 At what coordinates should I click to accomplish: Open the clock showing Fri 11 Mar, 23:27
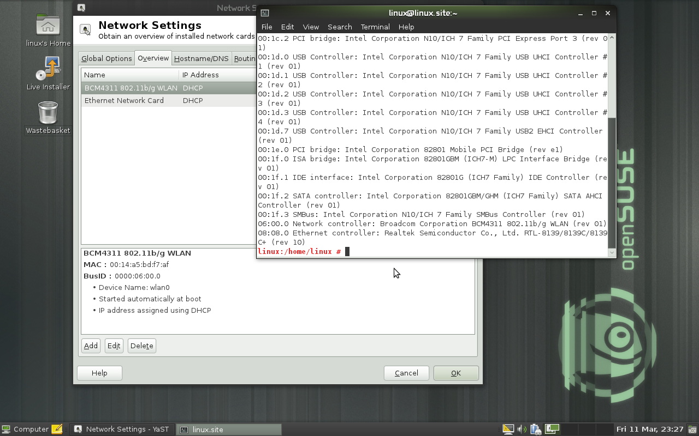[x=650, y=429]
